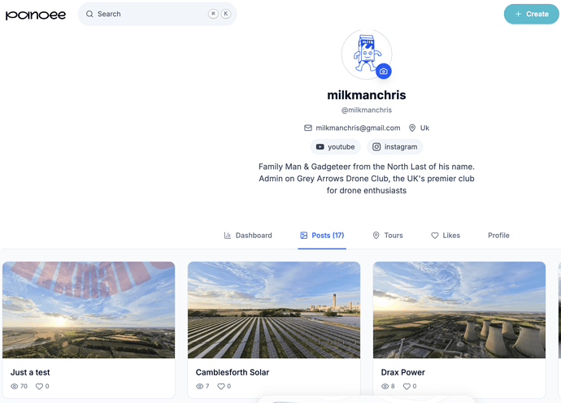Viewport: 561px width, 403px height.
Task: Open the Camblesforth Solar panorama thumbnail
Action: [274, 310]
